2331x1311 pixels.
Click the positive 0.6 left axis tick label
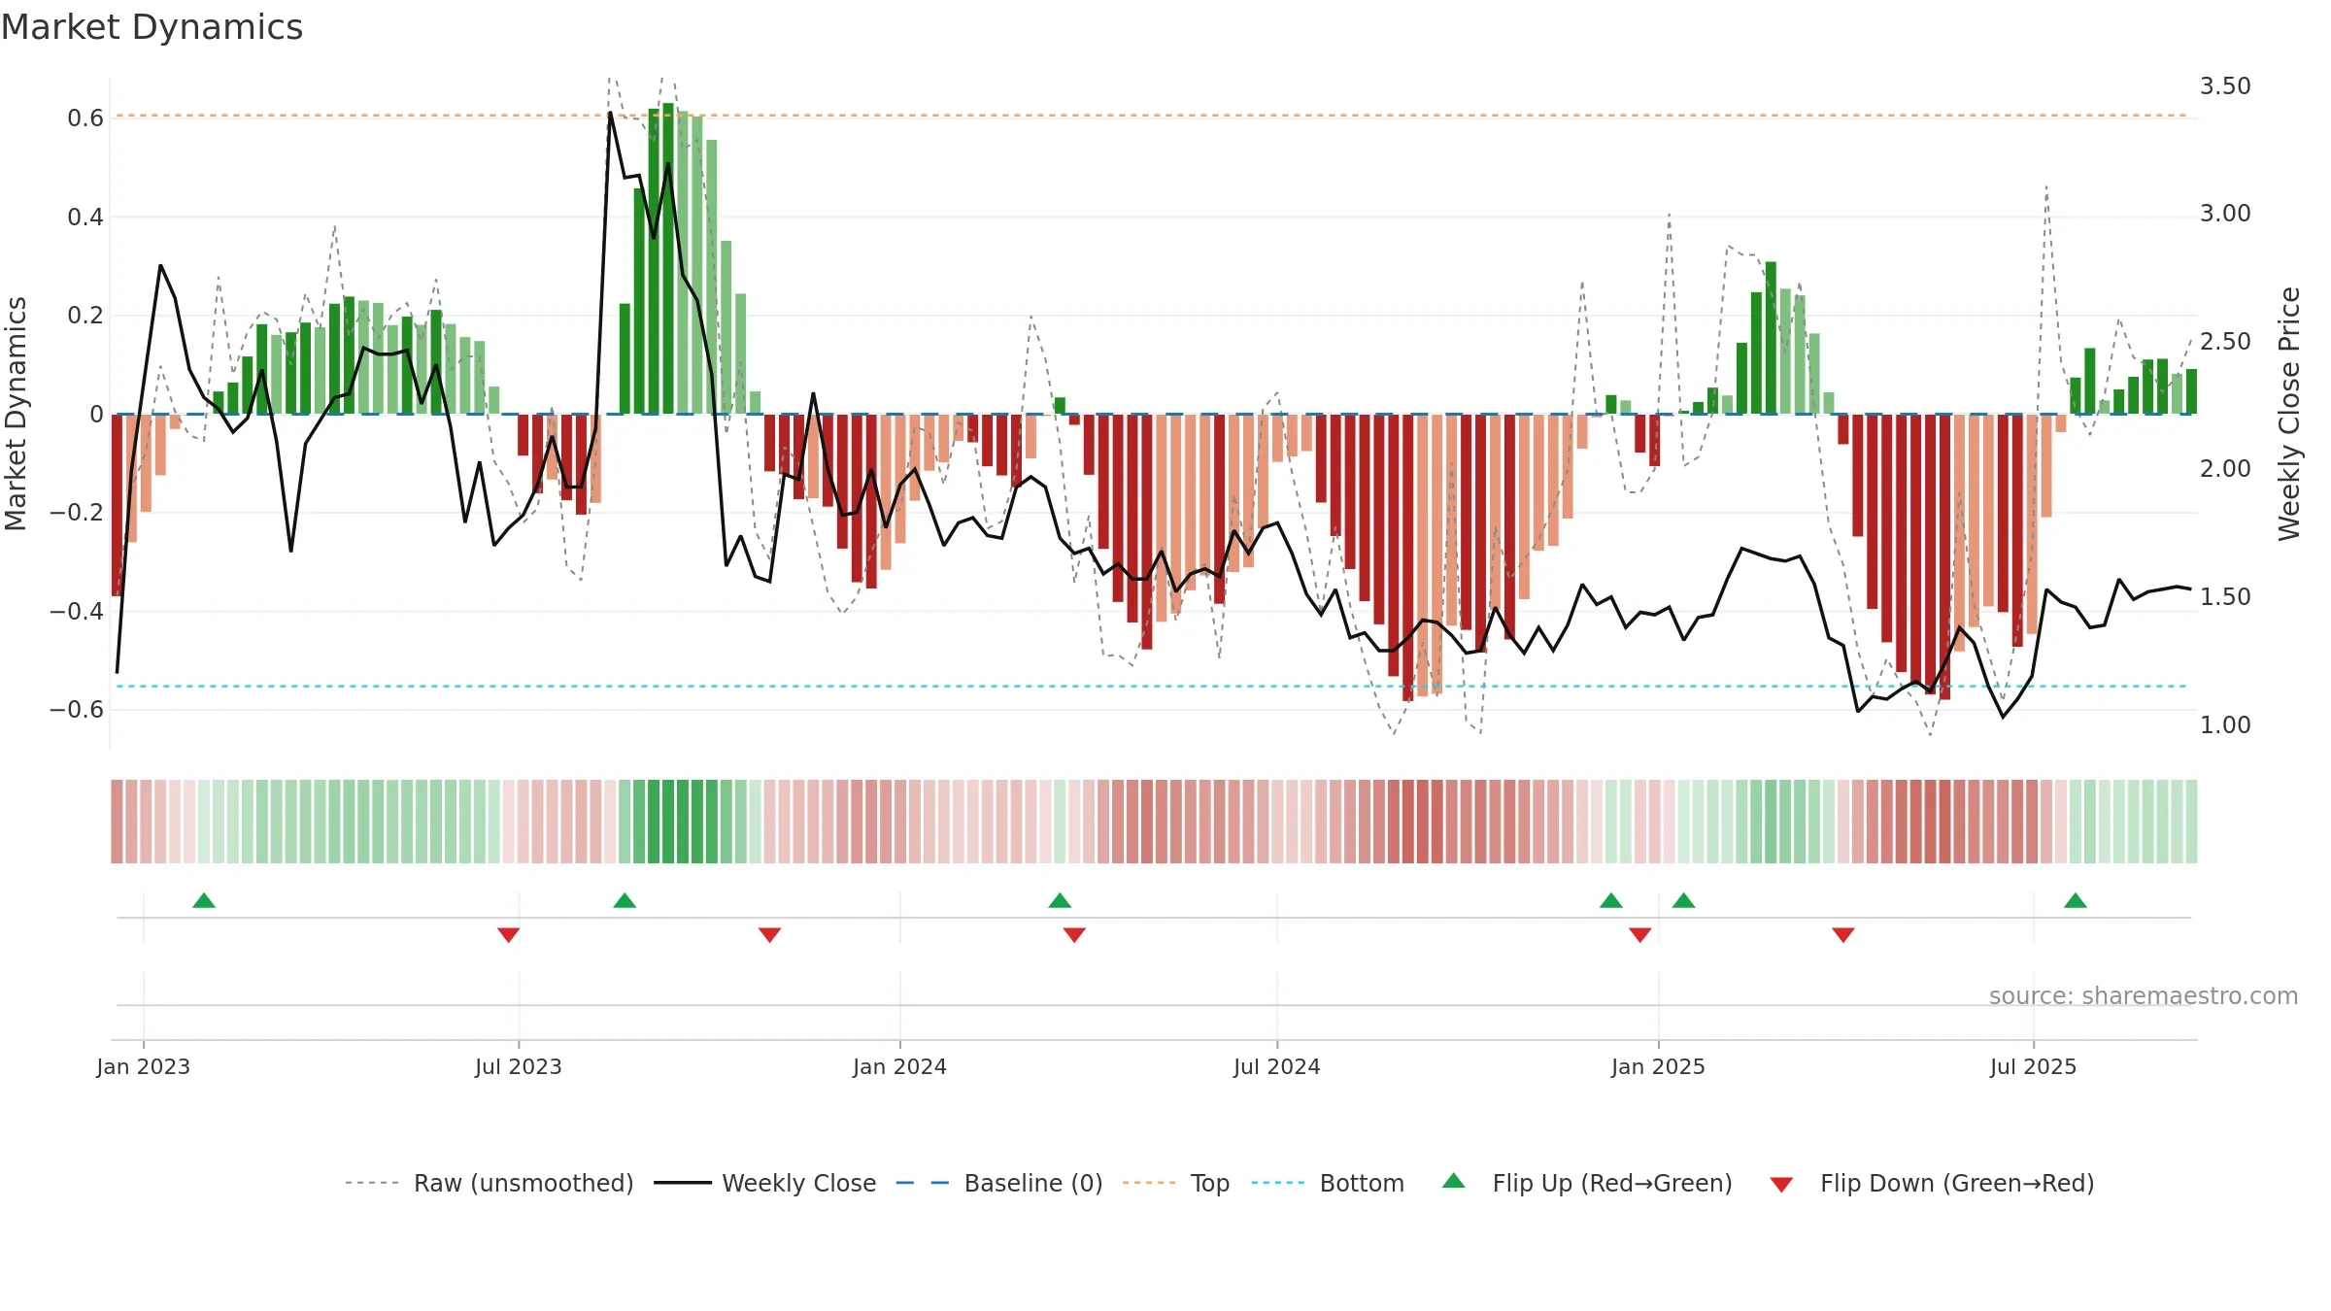85,118
